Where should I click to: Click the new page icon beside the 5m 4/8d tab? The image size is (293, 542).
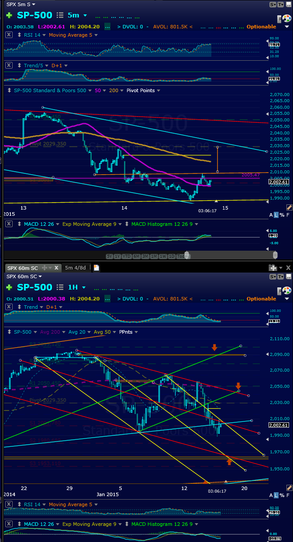pyautogui.click(x=97, y=268)
